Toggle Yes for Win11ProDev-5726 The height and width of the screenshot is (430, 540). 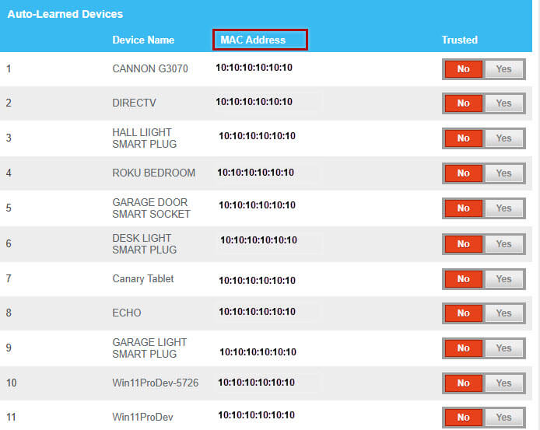(503, 383)
